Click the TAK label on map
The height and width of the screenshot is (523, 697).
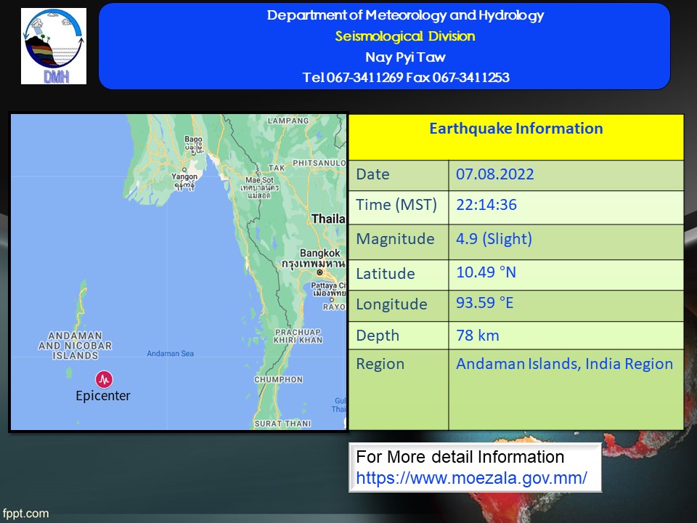click(277, 168)
